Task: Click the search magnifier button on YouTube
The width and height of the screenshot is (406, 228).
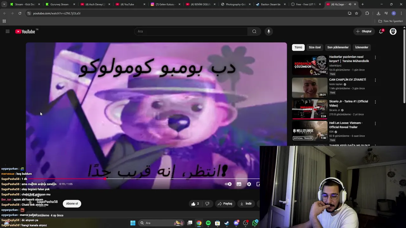Action: (x=254, y=31)
